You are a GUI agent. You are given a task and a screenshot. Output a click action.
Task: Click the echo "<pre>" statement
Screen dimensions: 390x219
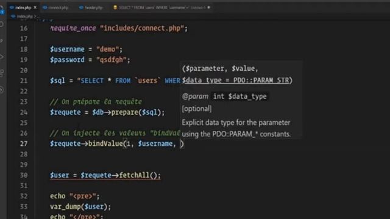(74, 196)
